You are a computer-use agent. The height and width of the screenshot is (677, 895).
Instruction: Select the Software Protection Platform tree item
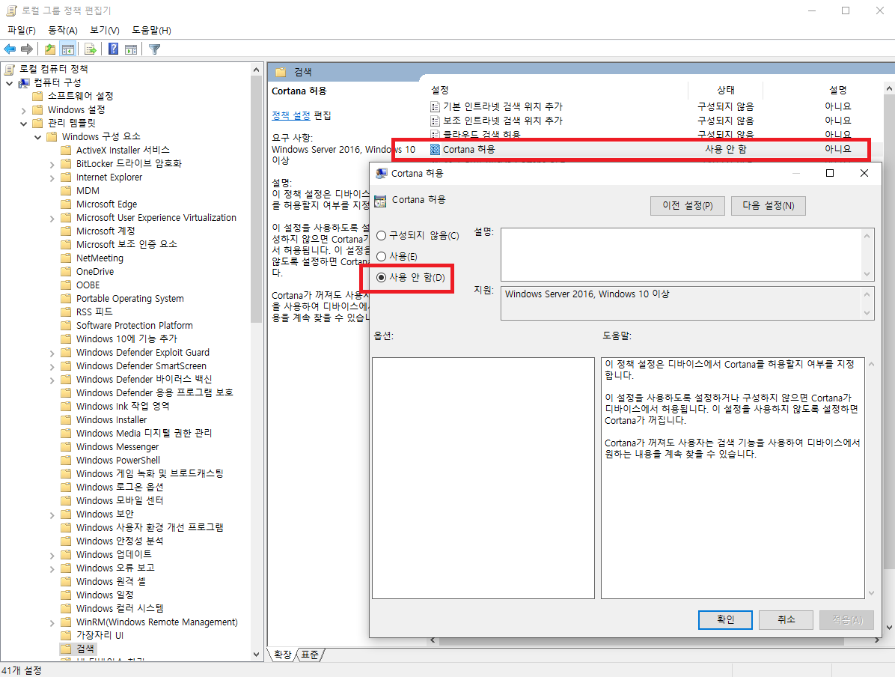tap(135, 325)
